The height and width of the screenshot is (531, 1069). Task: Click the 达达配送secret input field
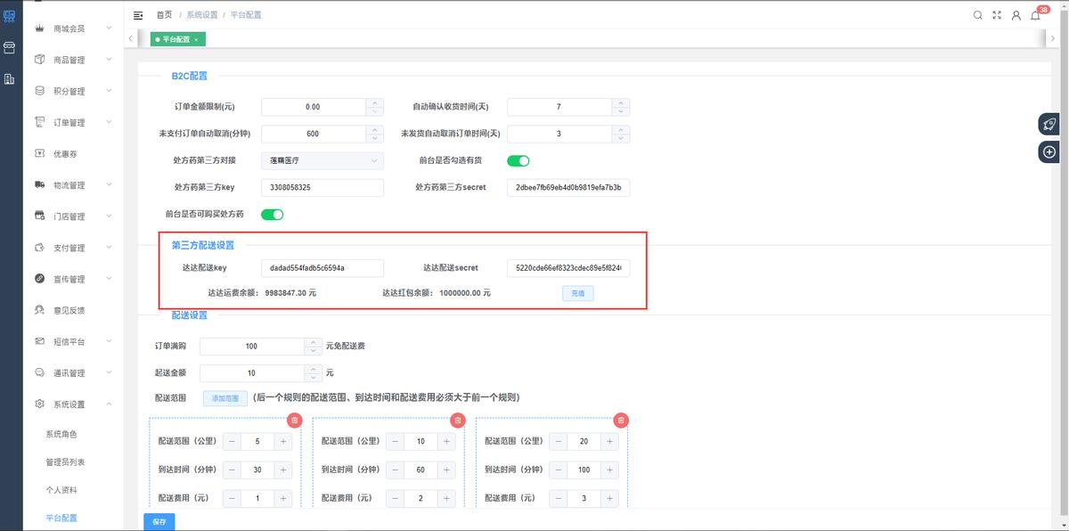(x=568, y=268)
